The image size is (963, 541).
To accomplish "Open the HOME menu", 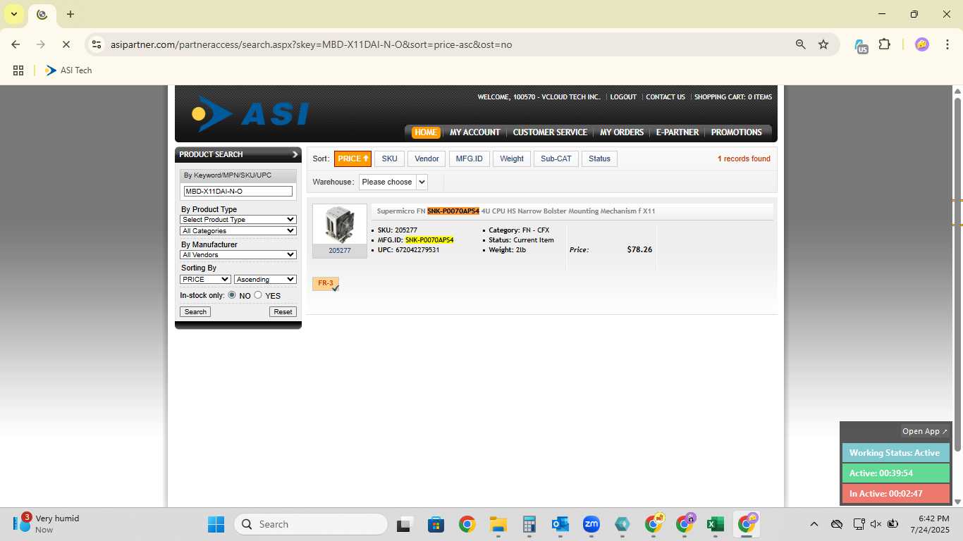I will click(425, 132).
